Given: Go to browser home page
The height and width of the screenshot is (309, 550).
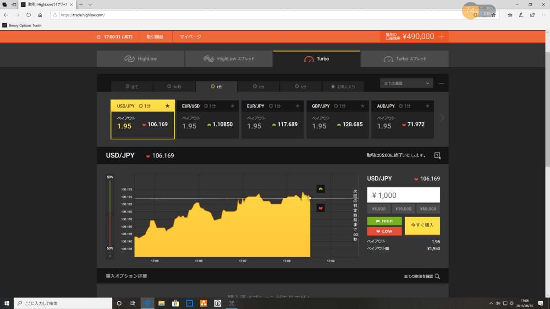Looking at the screenshot, I should coord(40,15).
